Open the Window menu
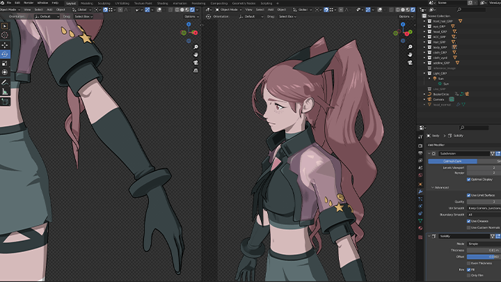This screenshot has width=501, height=282. [x=42, y=3]
